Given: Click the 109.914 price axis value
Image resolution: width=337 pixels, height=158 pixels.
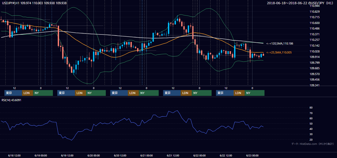Looking at the screenshot, I should [315, 57].
